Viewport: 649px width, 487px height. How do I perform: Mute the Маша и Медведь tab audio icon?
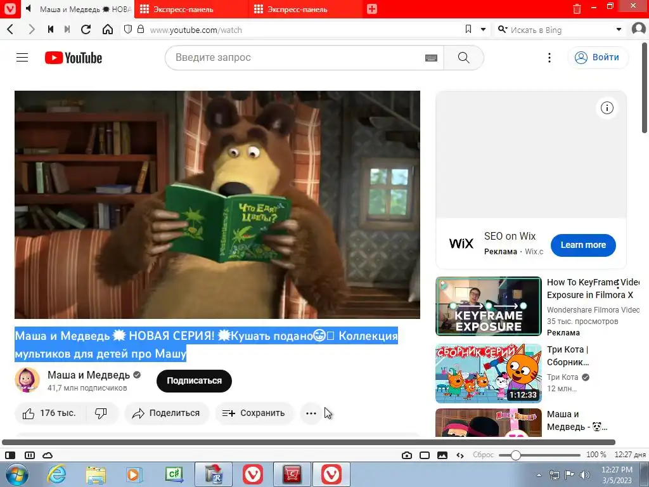point(28,9)
